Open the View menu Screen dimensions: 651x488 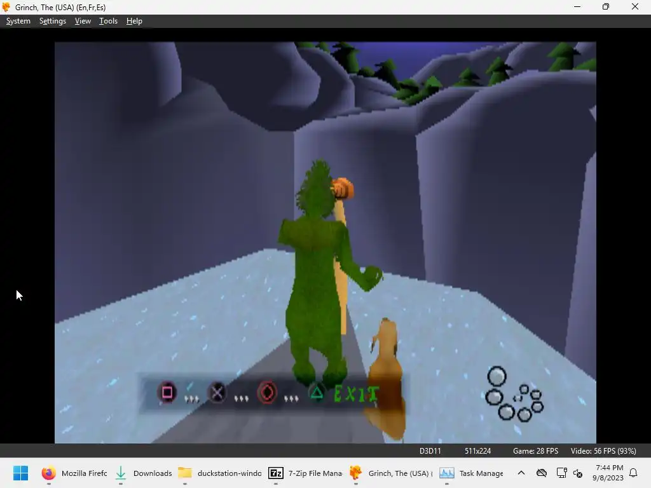(83, 21)
